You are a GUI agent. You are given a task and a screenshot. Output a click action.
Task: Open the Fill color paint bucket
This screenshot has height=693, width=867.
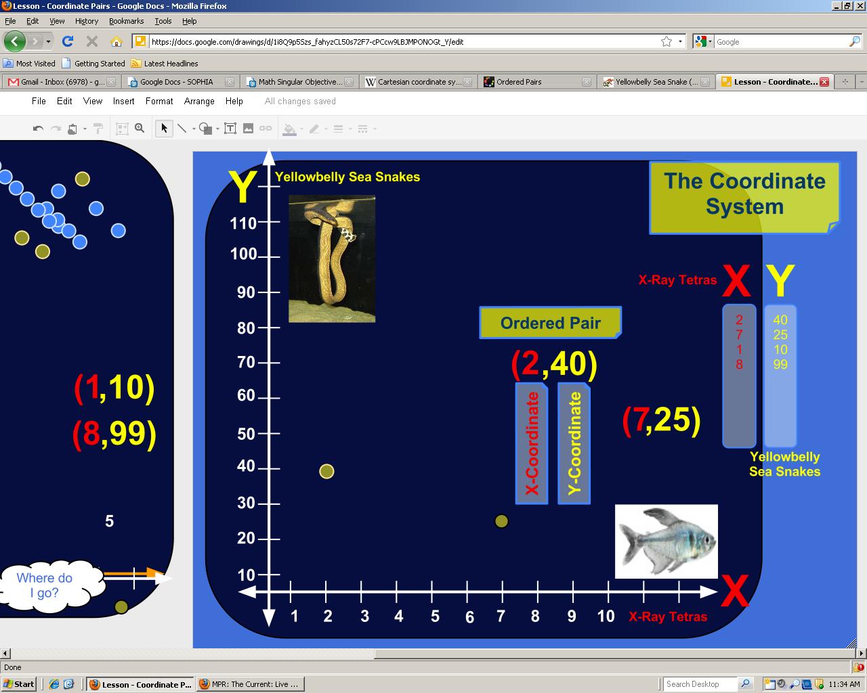point(290,129)
